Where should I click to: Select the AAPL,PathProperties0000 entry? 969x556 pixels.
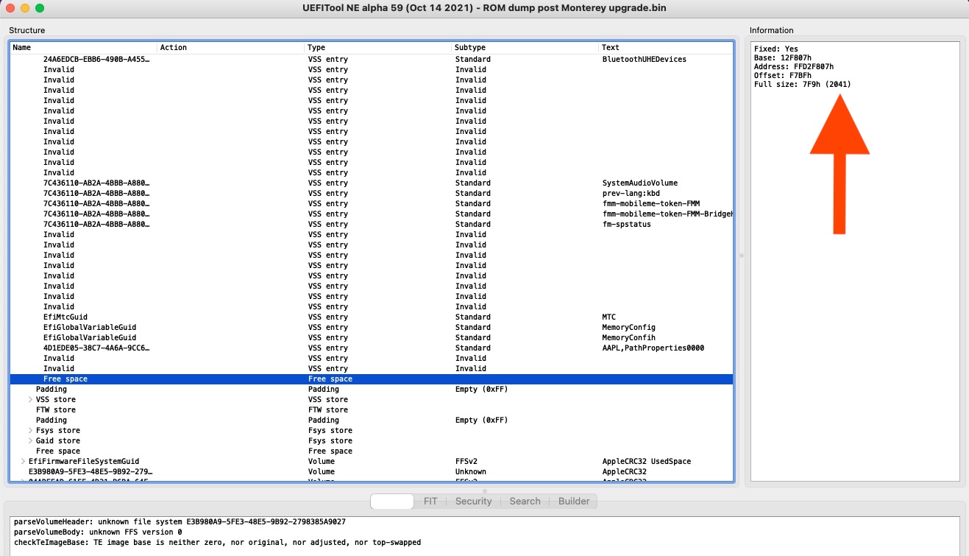pyautogui.click(x=653, y=348)
